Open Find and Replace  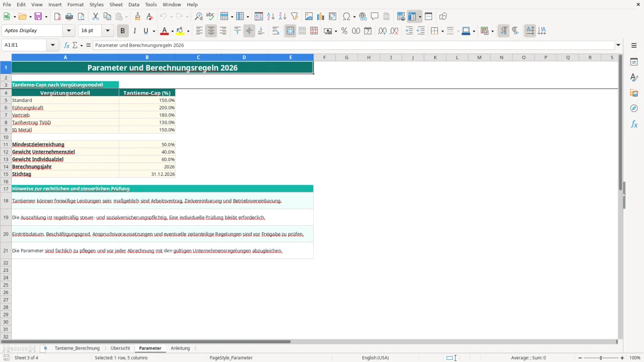pos(199,17)
